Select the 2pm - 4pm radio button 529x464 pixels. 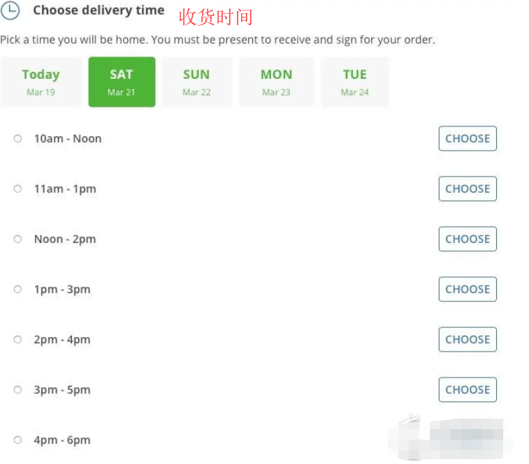[x=17, y=340]
